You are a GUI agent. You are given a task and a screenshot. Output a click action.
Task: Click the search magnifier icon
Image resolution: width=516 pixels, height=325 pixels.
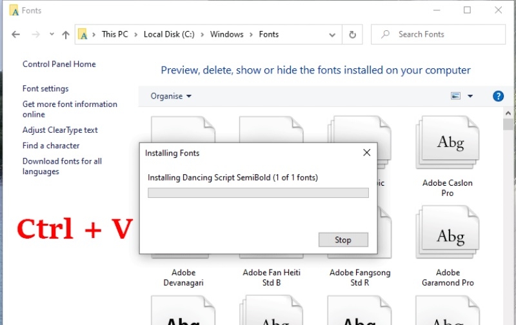coord(385,34)
